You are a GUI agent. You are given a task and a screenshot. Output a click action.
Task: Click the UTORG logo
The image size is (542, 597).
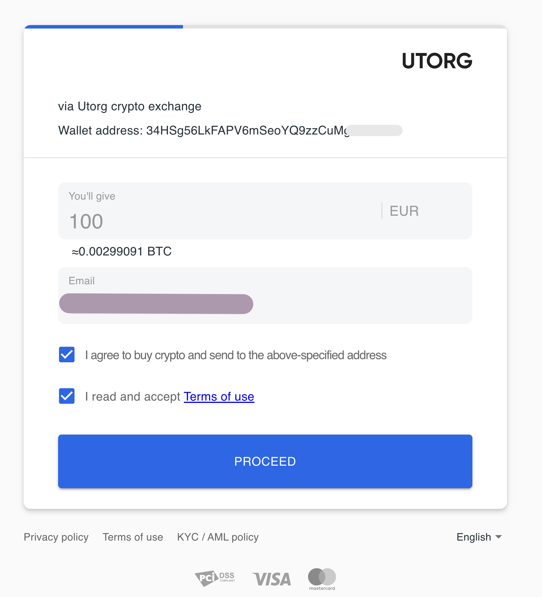[x=437, y=61]
